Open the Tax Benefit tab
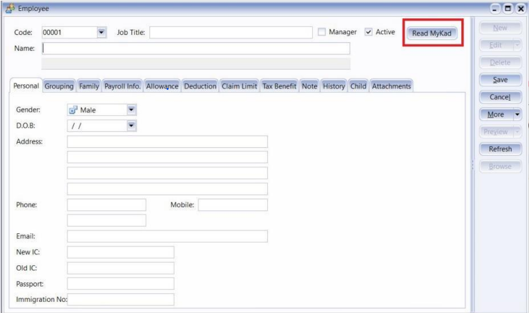529x313 pixels. click(279, 86)
